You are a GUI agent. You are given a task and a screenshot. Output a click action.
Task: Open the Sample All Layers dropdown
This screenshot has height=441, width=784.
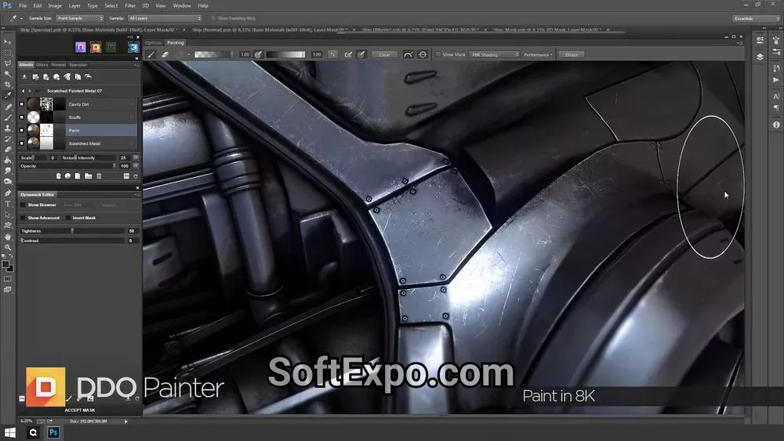click(x=165, y=18)
